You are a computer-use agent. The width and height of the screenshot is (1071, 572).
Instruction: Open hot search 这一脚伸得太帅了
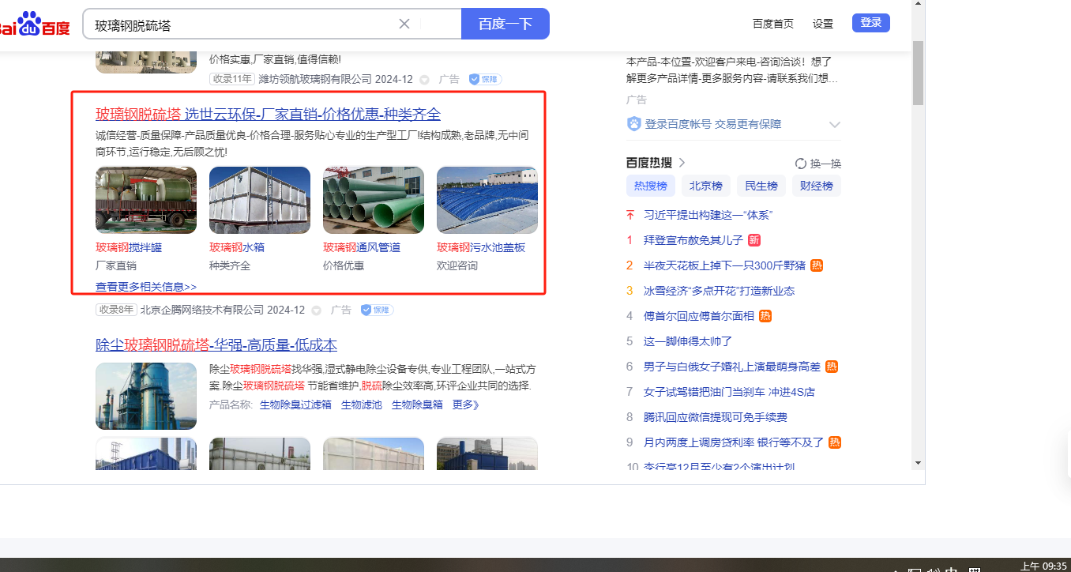pyautogui.click(x=688, y=341)
